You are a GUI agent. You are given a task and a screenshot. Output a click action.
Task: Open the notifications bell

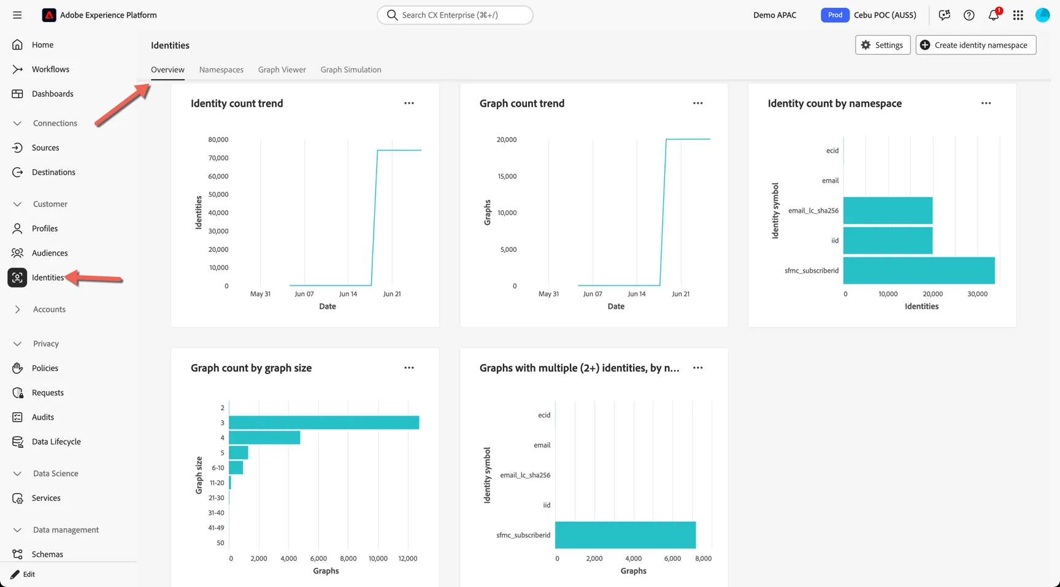(994, 15)
